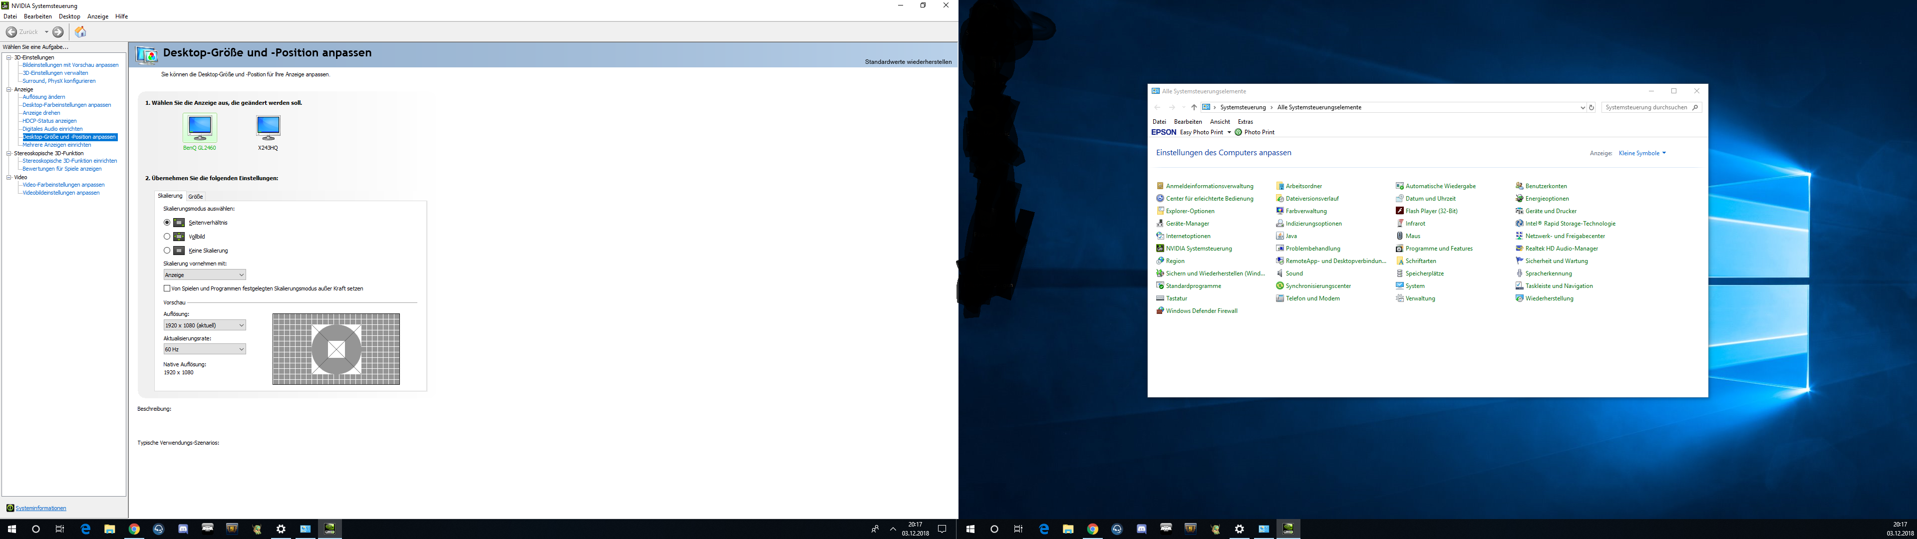Expand the Aktualisierungsrate 60 Hz dropdown

pyautogui.click(x=205, y=349)
